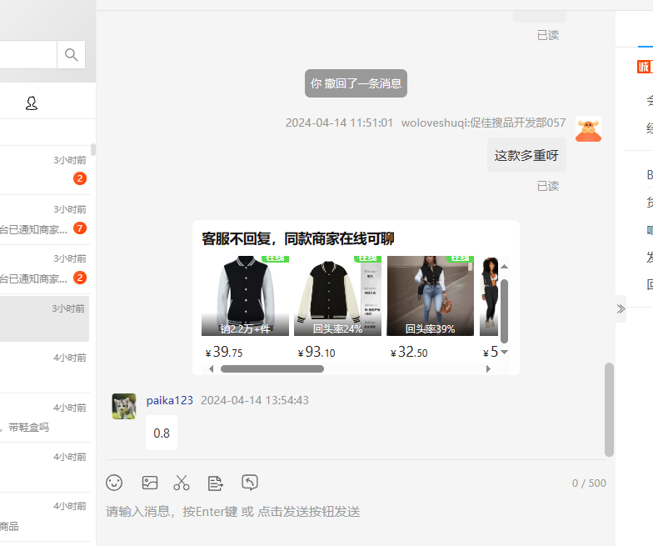
Task: Click sender name woloveshuqi:促佳搜品开发部057
Action: pyautogui.click(x=483, y=123)
